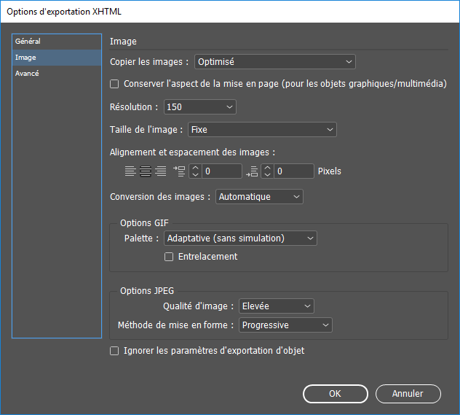This screenshot has width=460, height=415.
Task: Enable Conserver l'aspect de la mise en page
Action: (114, 84)
